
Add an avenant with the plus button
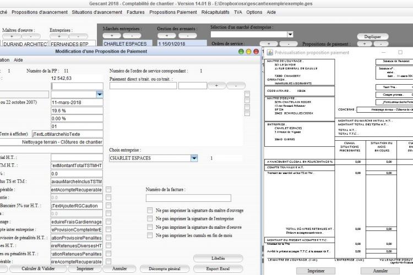click(x=167, y=36)
